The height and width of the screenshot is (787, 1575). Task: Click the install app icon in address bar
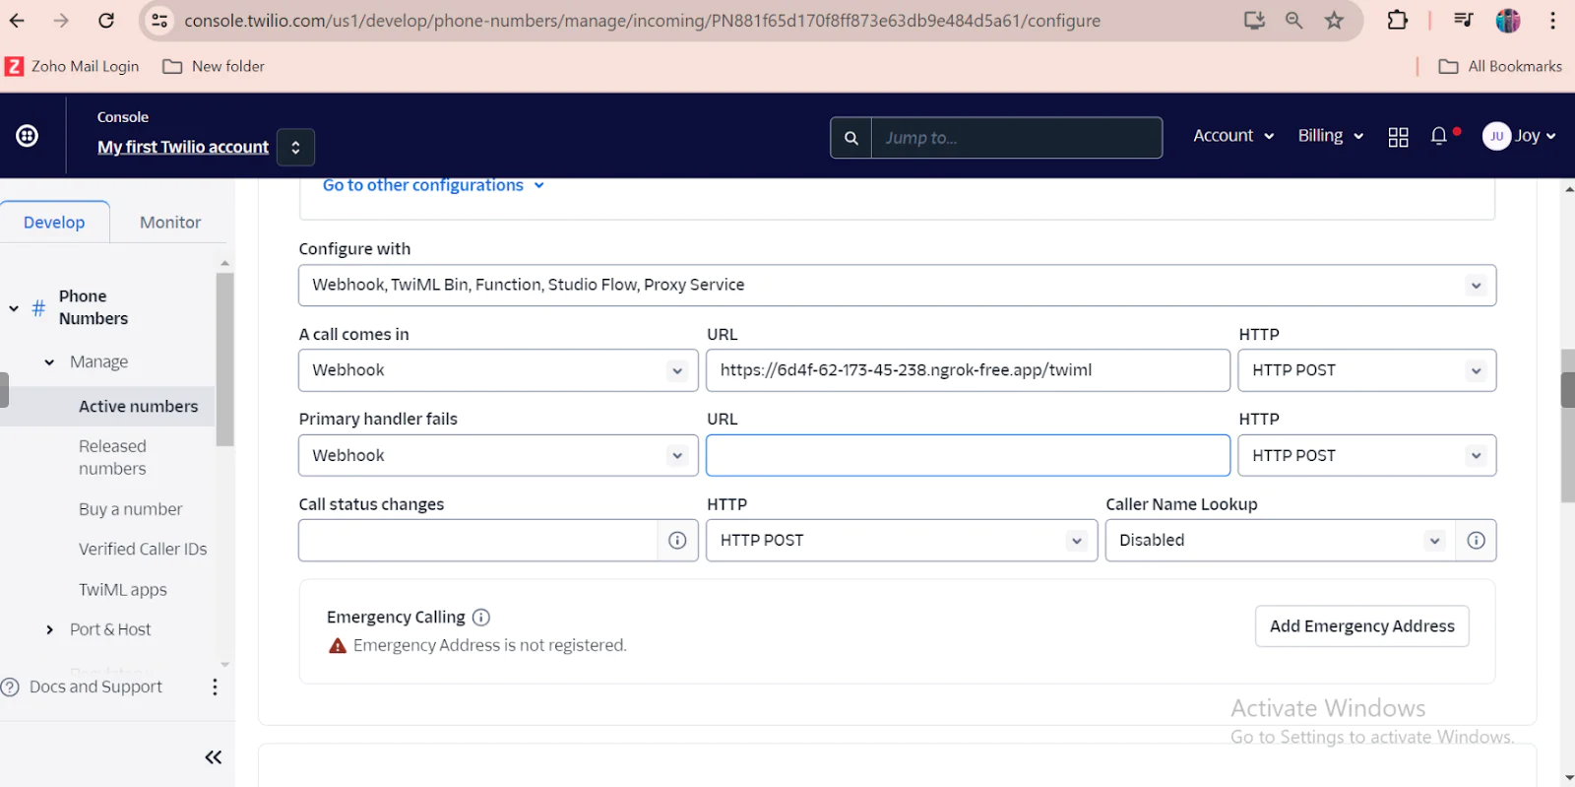tap(1254, 21)
